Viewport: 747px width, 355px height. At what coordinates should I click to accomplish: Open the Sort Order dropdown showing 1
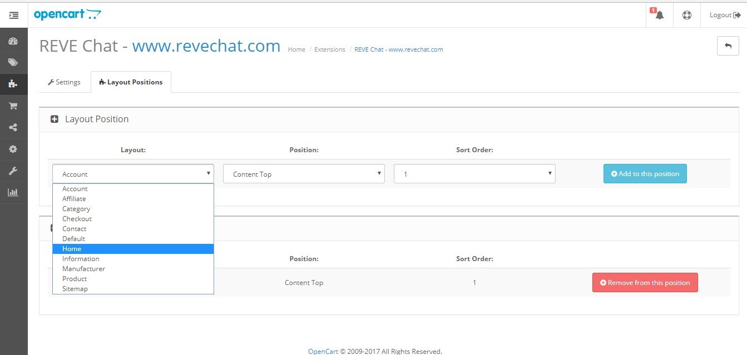click(474, 174)
